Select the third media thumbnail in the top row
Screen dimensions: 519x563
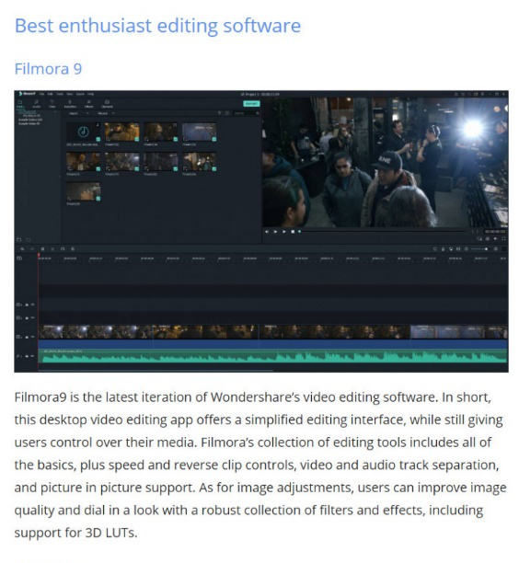(x=160, y=132)
